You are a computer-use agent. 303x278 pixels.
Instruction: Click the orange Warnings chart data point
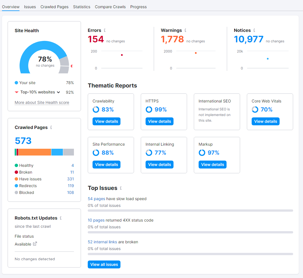click(196, 53)
